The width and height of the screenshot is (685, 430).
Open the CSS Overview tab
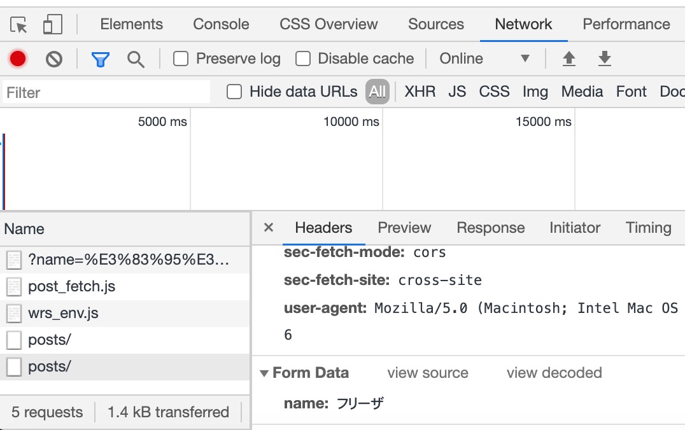(328, 24)
